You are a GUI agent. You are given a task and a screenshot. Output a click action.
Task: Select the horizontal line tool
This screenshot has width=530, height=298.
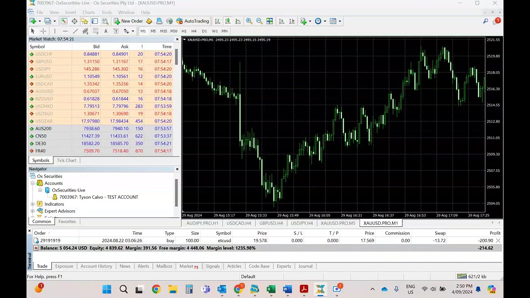coord(65,31)
